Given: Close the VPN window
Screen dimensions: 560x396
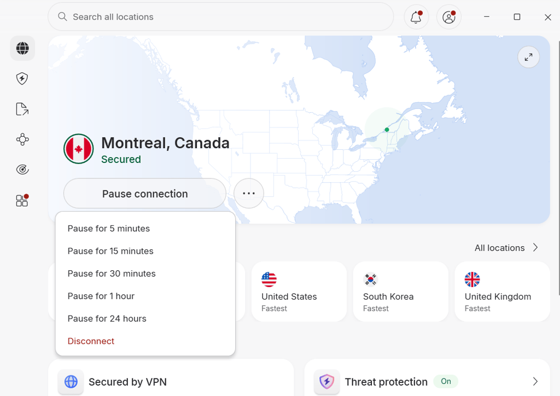Looking at the screenshot, I should [x=548, y=17].
